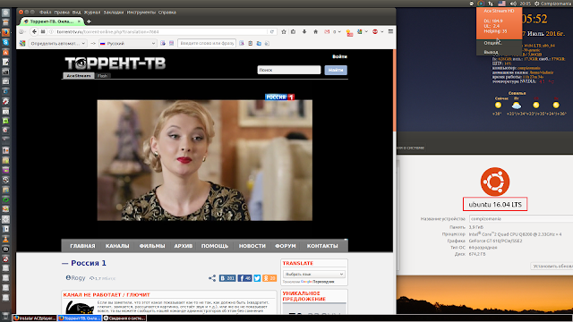Expand the Русский target language dropdown
The width and height of the screenshot is (573, 322).
pos(127,43)
